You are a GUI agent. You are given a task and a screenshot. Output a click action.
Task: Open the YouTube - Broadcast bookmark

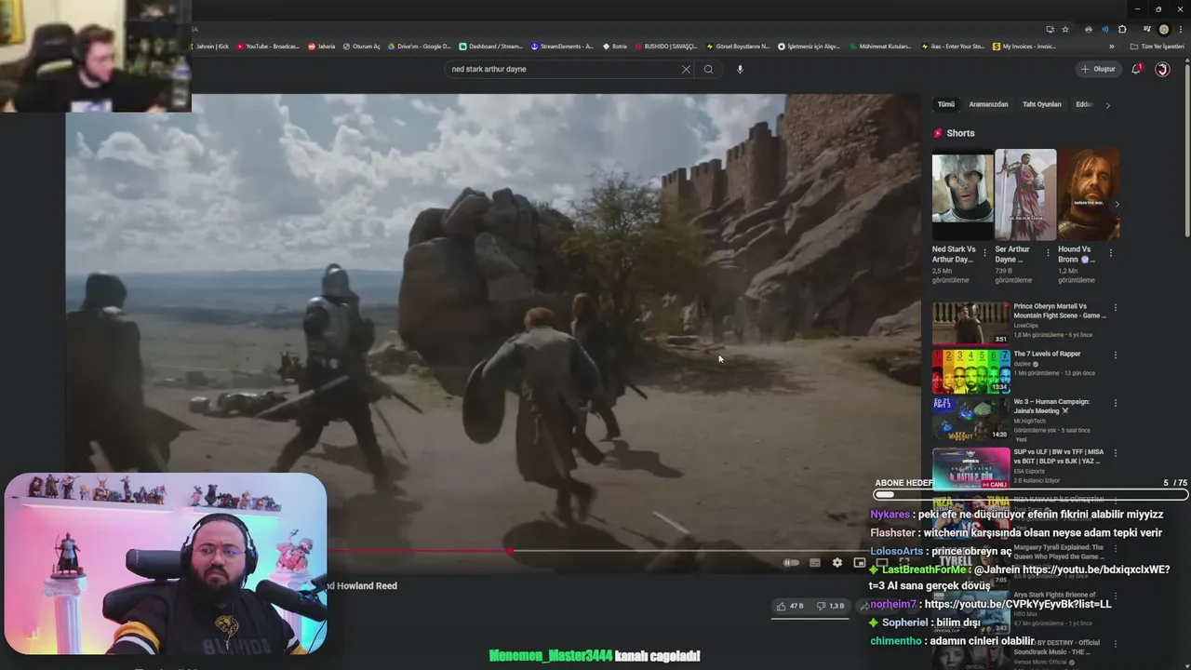pyautogui.click(x=268, y=46)
